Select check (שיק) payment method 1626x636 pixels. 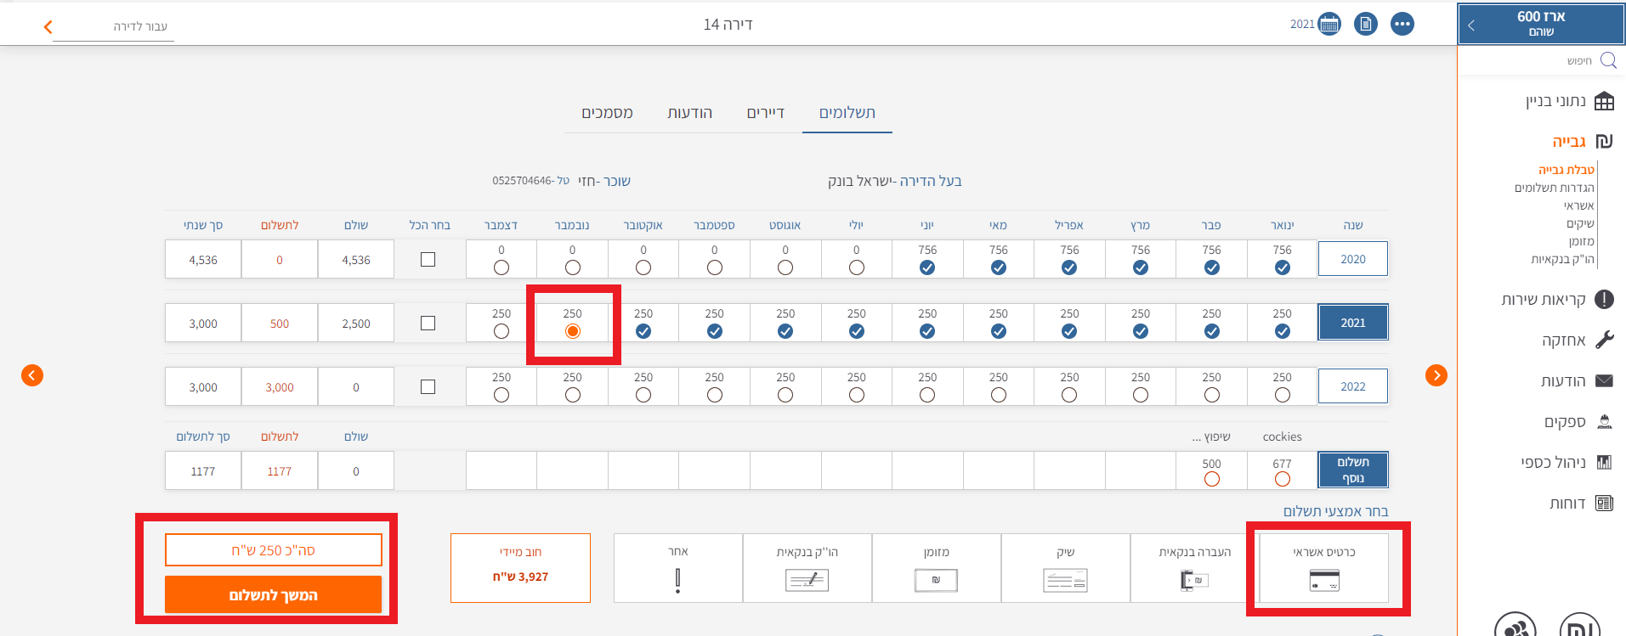click(x=1065, y=568)
